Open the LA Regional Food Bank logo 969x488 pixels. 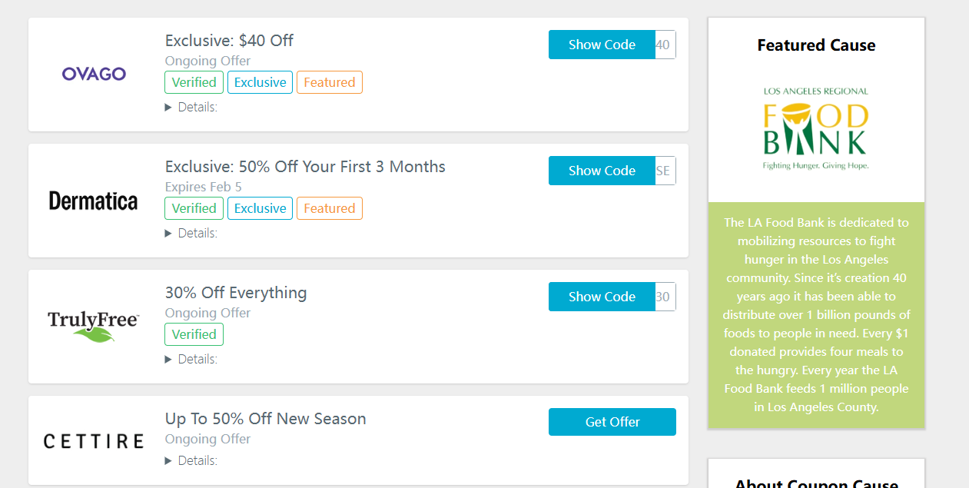coord(816,128)
